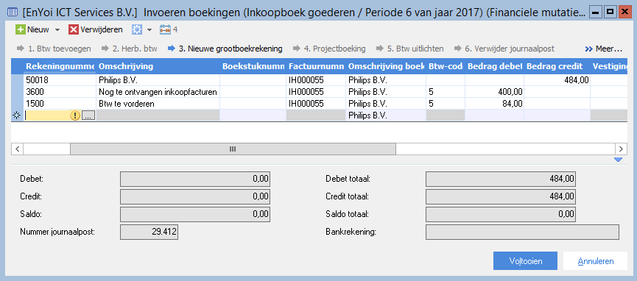Click the Nummer journaalpost field 29.412
The width and height of the screenshot is (637, 281).
pyautogui.click(x=149, y=232)
